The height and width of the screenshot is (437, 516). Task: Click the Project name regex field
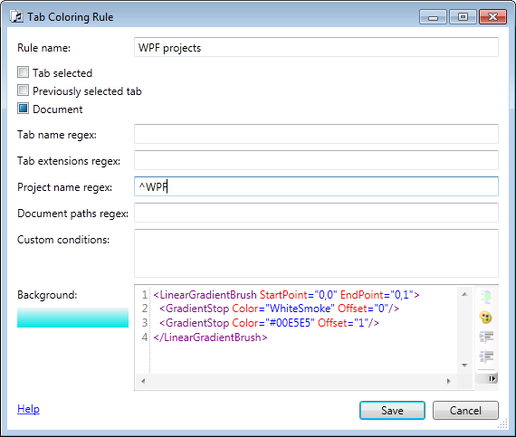[316, 186]
